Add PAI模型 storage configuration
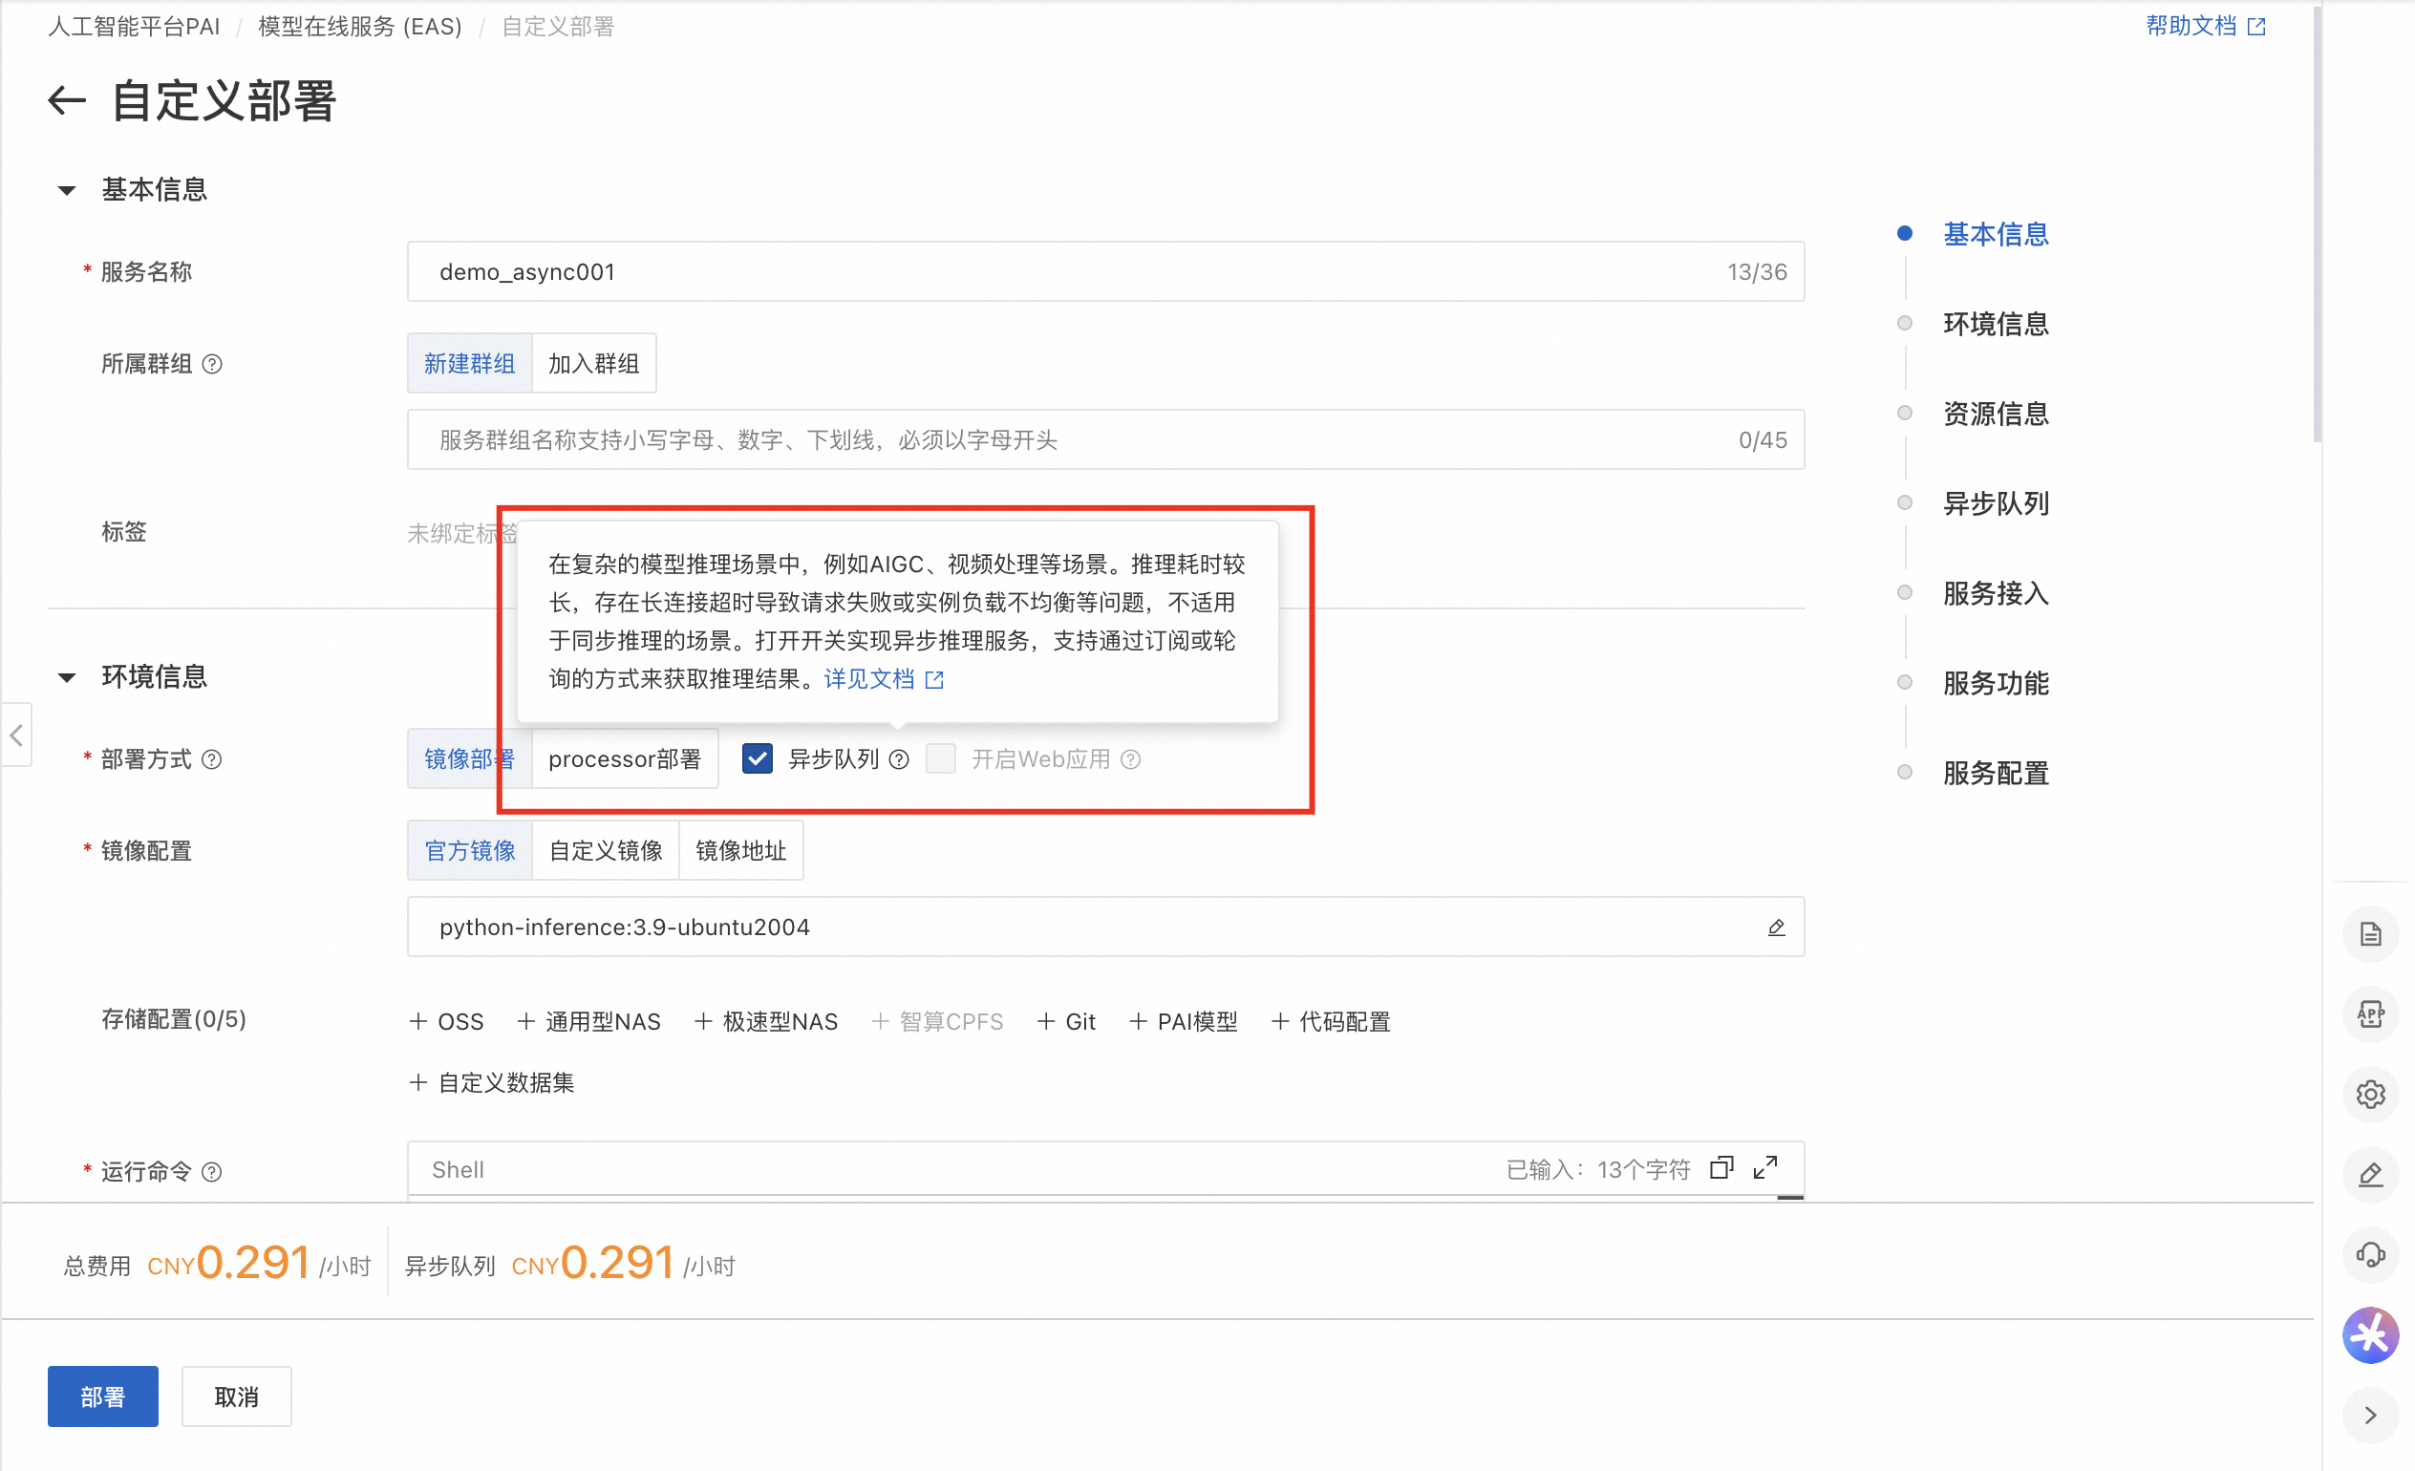This screenshot has height=1471, width=2415. tap(1183, 1022)
